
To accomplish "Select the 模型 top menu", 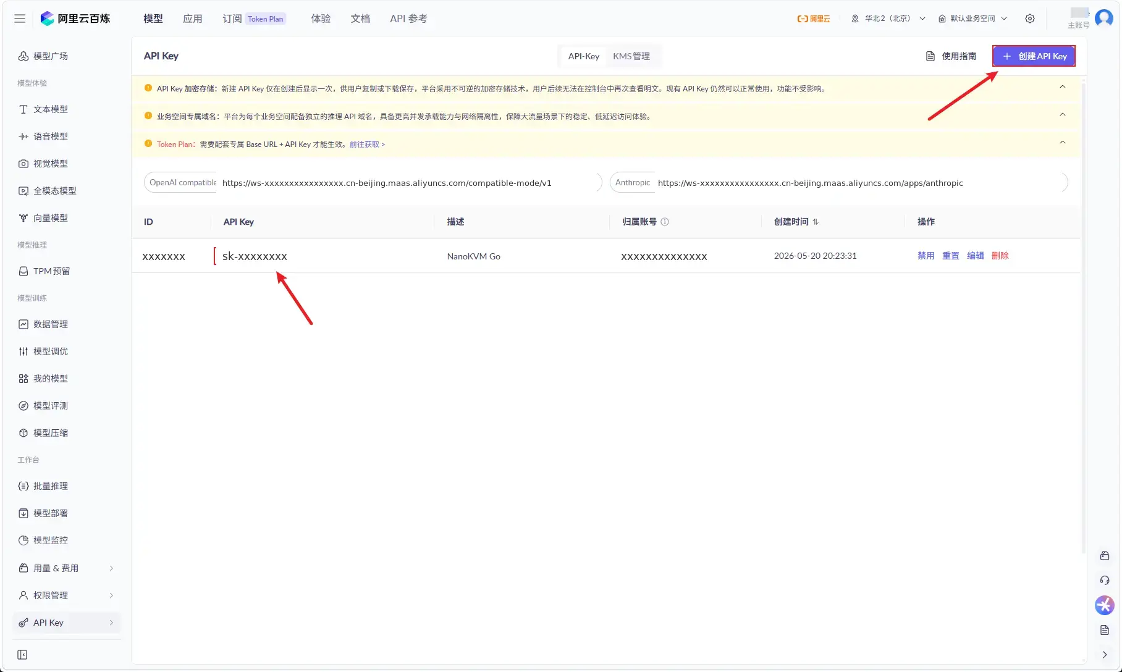I will pyautogui.click(x=153, y=19).
